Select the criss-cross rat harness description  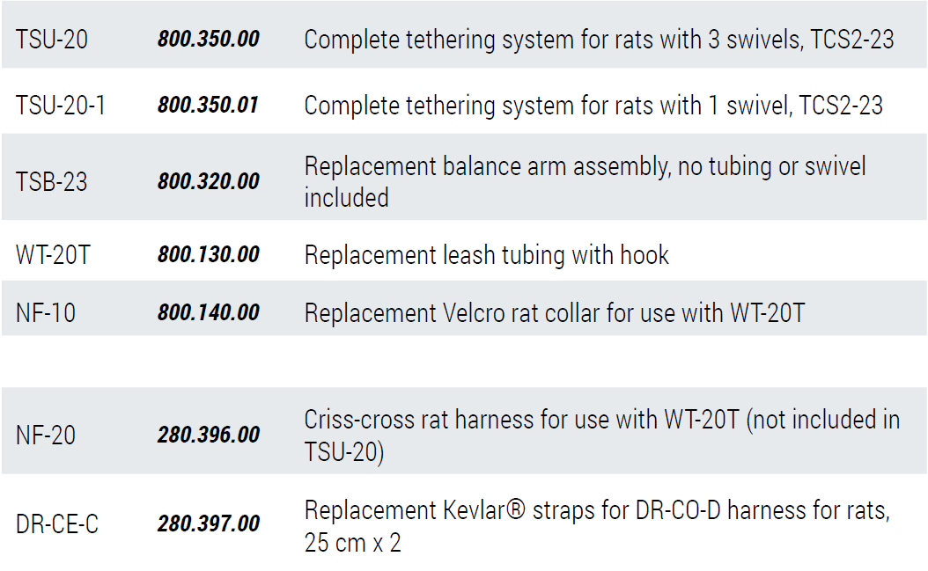pos(601,435)
